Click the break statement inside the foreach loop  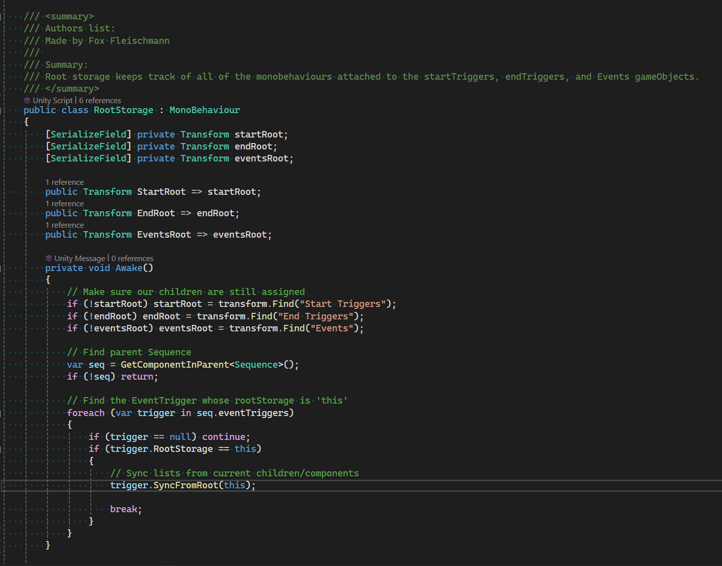[124, 509]
